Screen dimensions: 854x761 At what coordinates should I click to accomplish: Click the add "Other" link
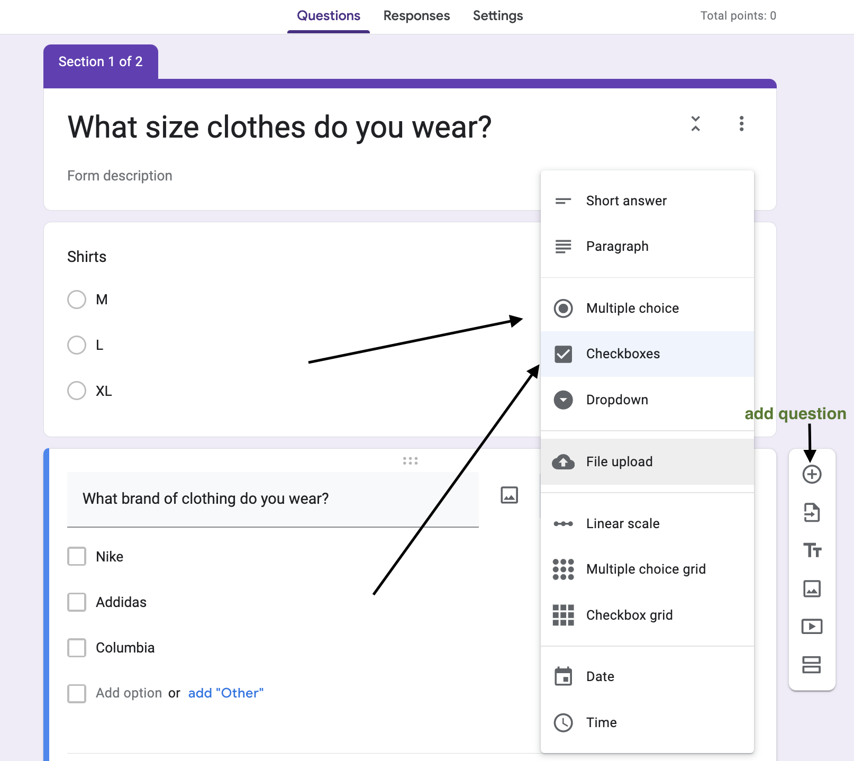(225, 693)
